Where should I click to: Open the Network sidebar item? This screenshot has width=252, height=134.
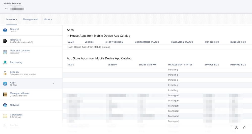pos(15,105)
